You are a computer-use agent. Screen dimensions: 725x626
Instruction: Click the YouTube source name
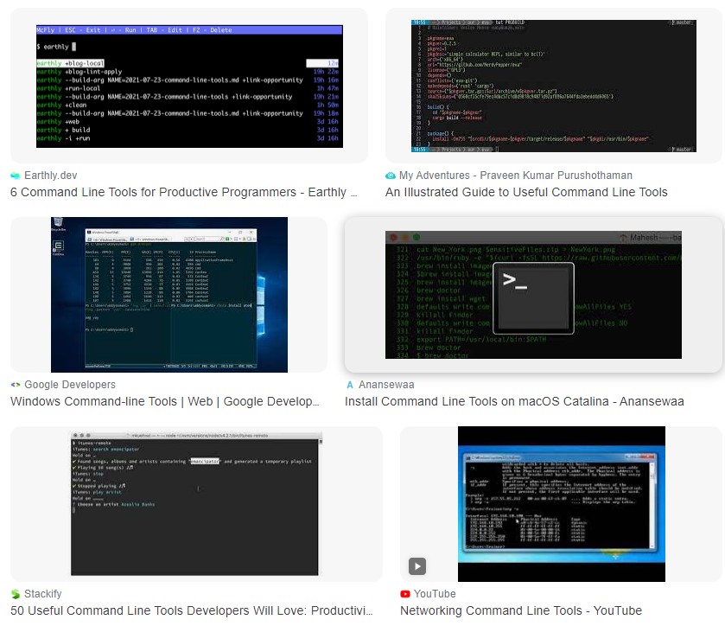[435, 594]
